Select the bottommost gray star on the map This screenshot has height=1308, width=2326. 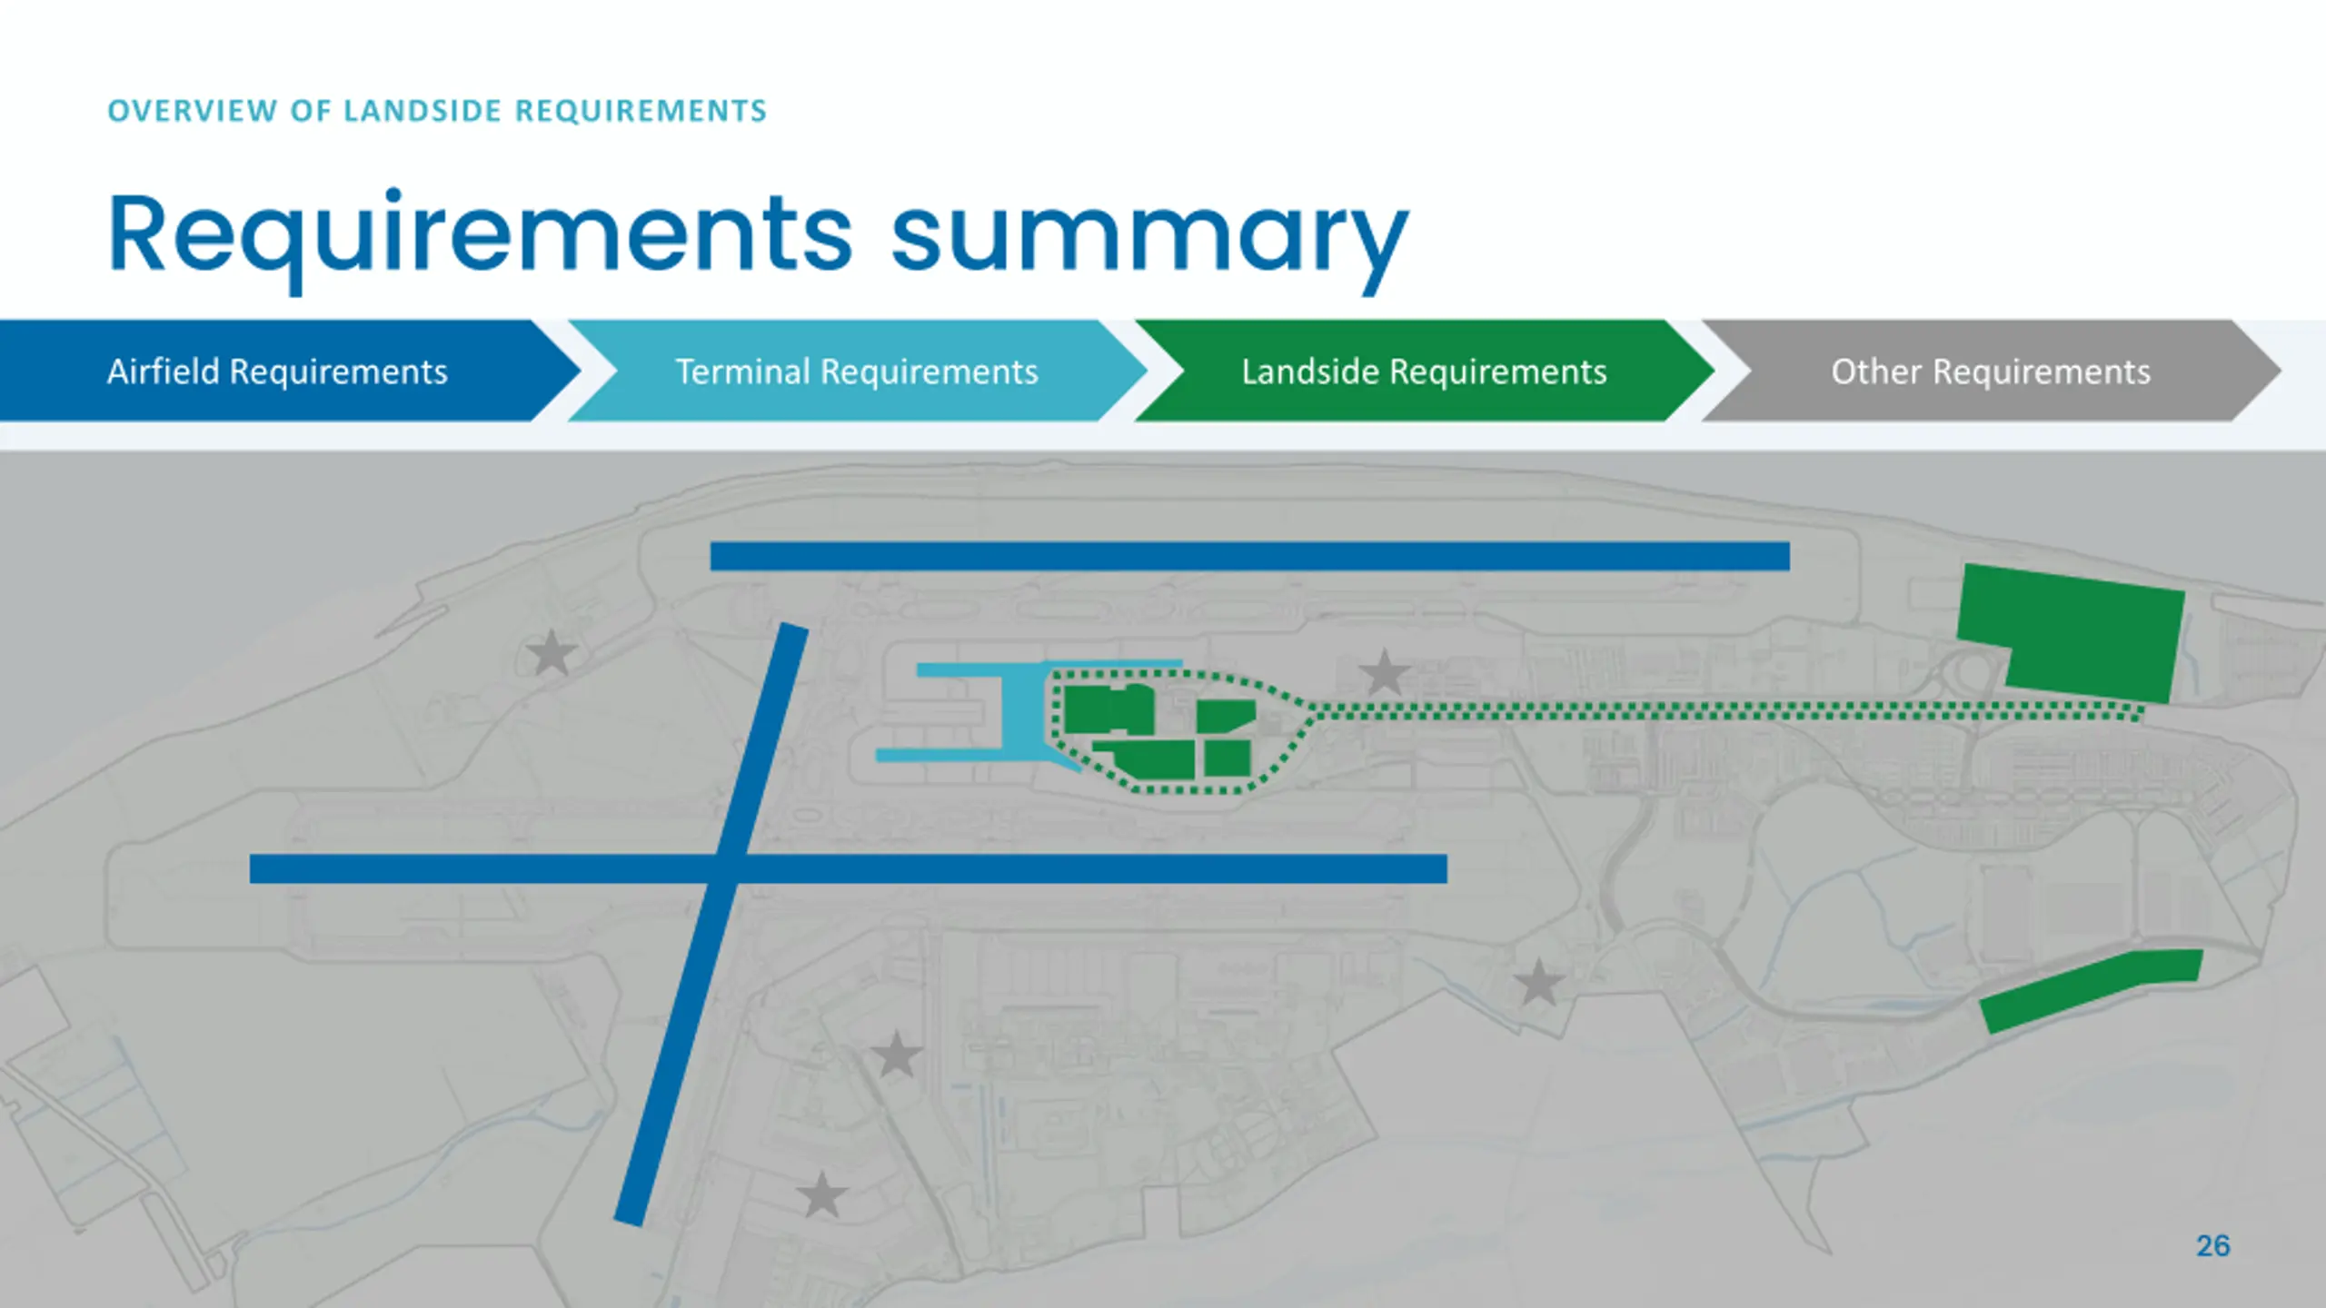[822, 1195]
